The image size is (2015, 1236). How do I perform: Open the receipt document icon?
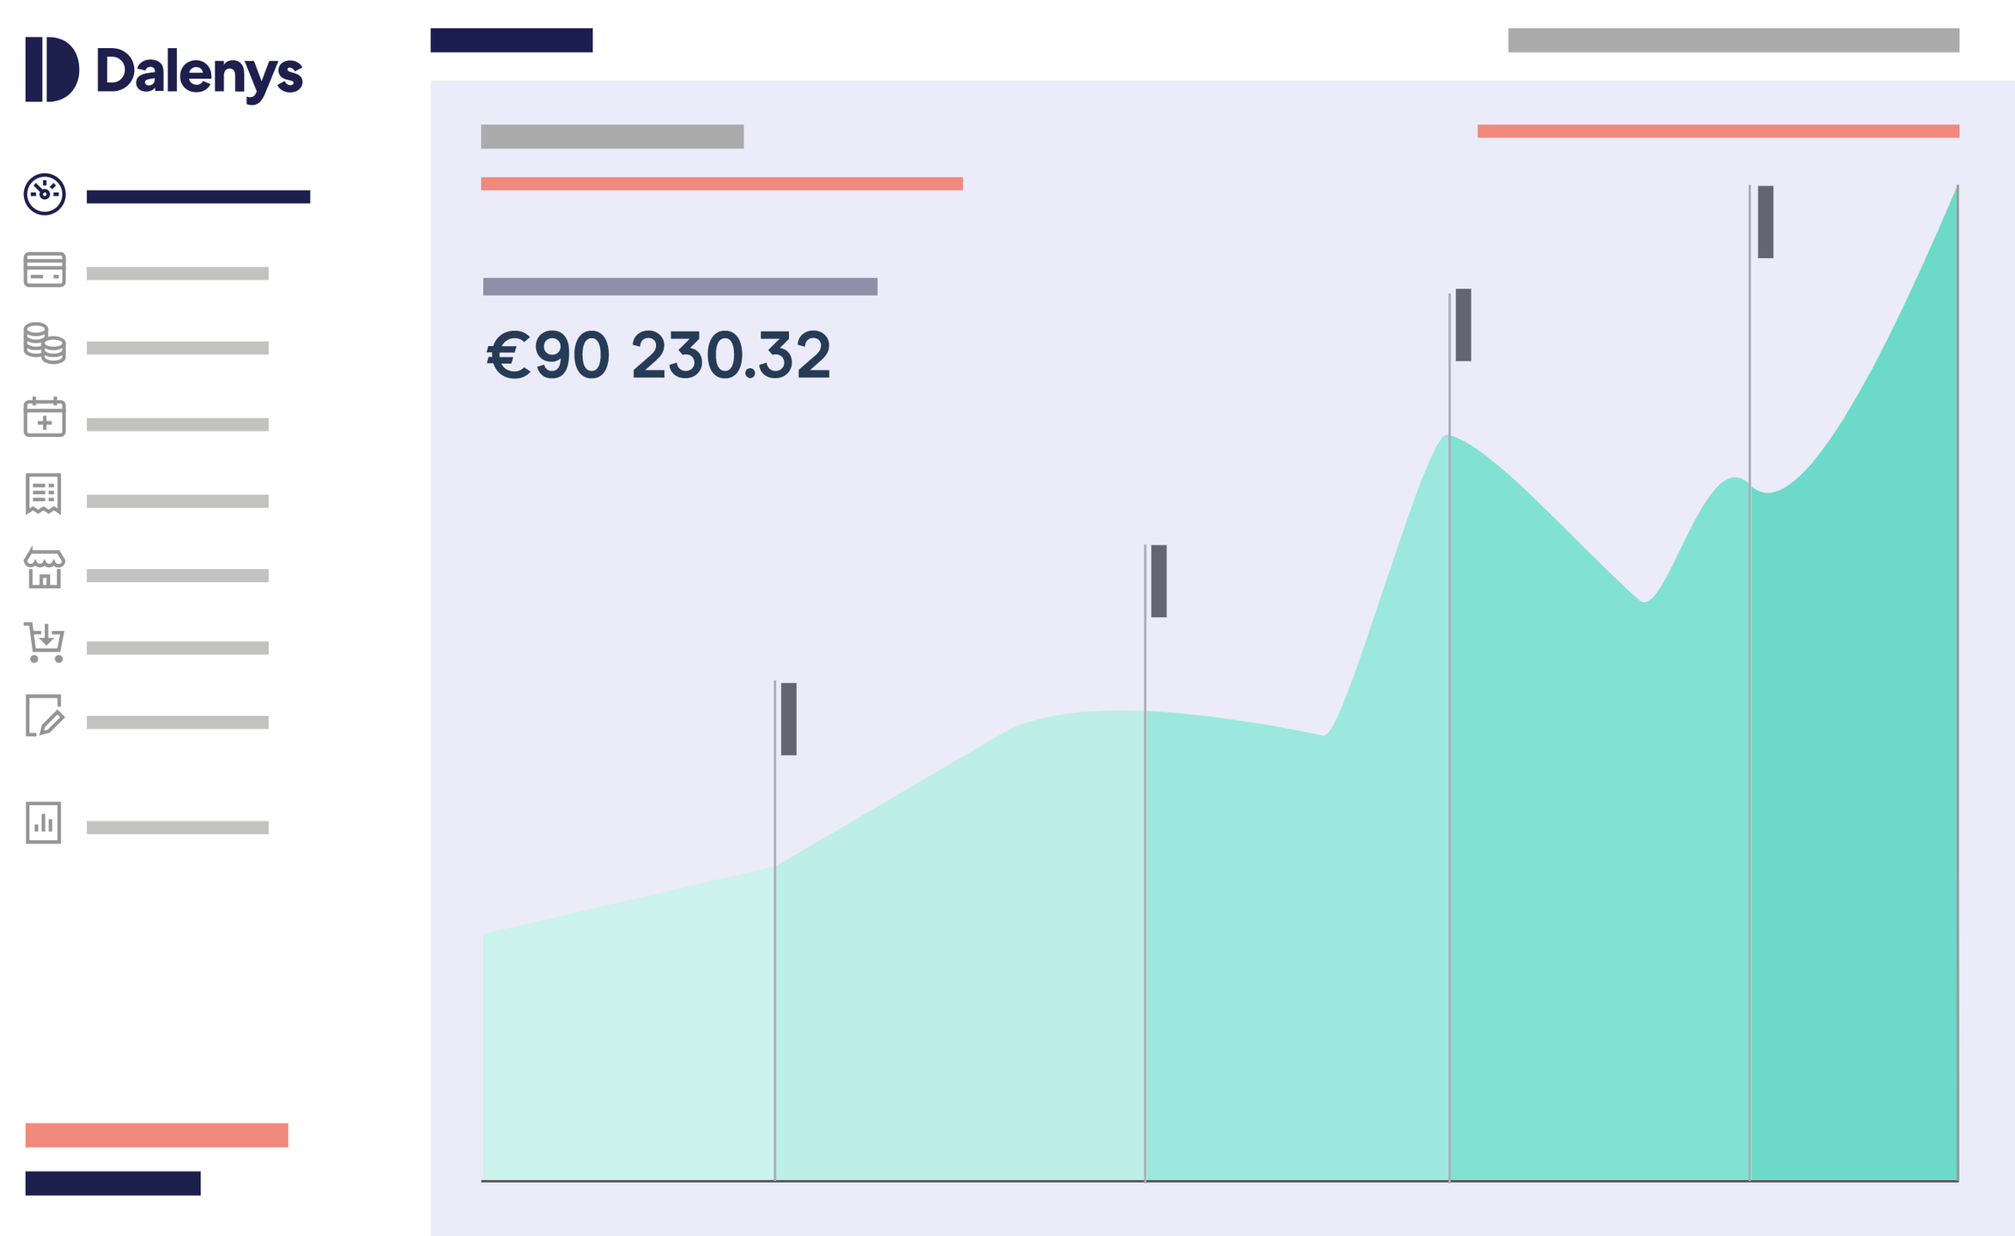(44, 494)
